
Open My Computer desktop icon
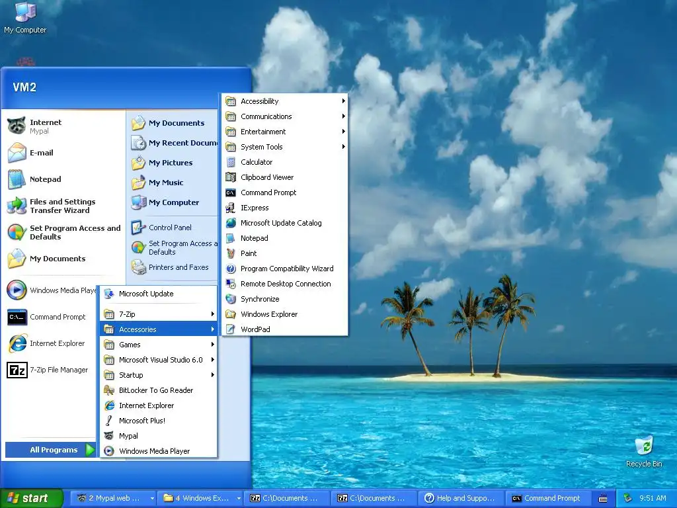click(x=25, y=18)
